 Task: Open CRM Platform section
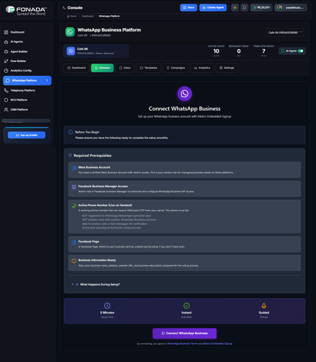point(16,109)
